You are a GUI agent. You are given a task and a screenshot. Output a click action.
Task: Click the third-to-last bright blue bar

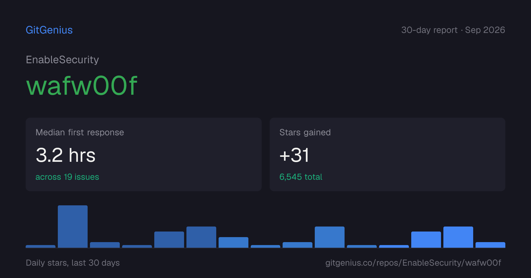point(426,239)
